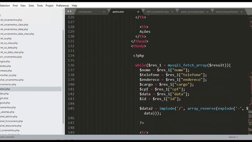Close the conexao.php tab
Screen dimensions: 252x142
tap(104, 12)
